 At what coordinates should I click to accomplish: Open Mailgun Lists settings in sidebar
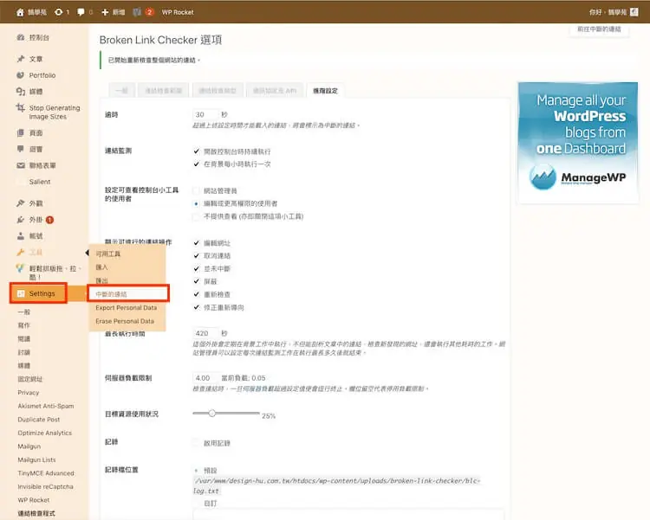[x=36, y=459]
